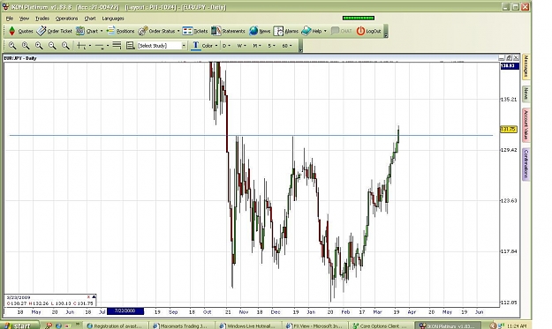Open the M monthly timeframe dropdown

257,46
